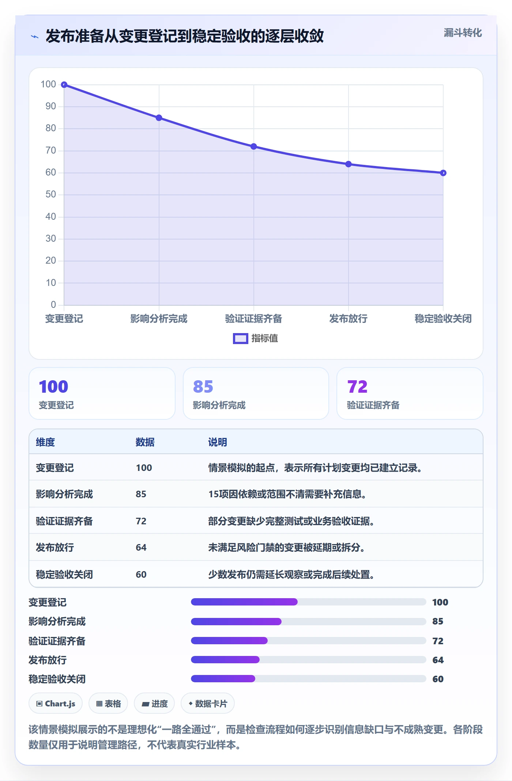Click description 15项因依赖或范围不清需要补充信息

pyautogui.click(x=287, y=494)
